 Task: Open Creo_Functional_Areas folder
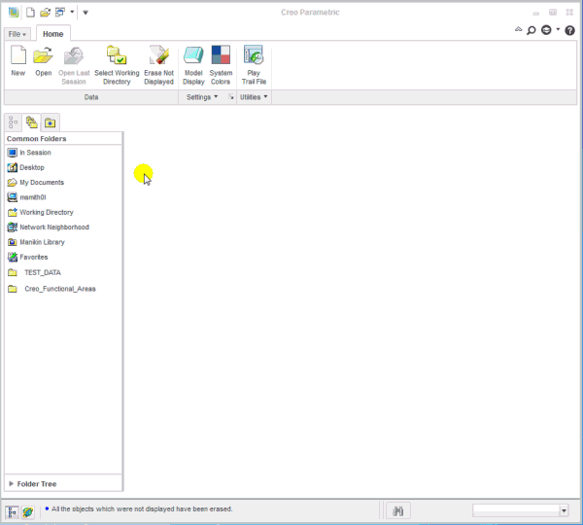point(51,289)
